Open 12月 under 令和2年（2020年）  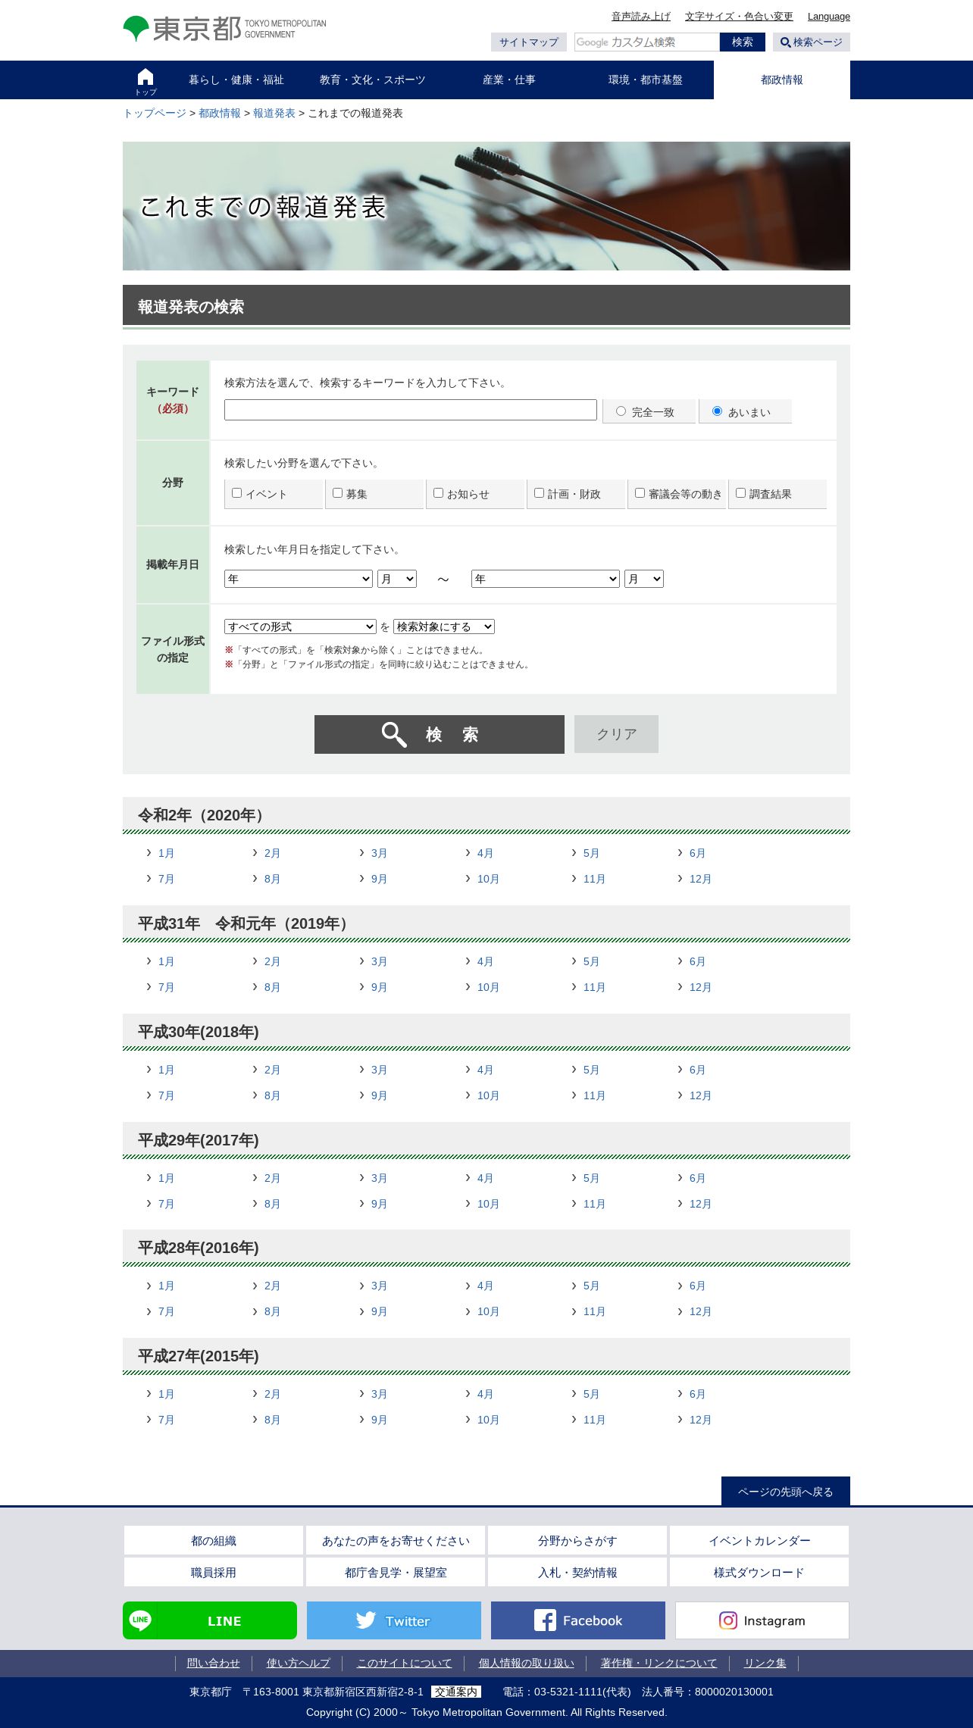[x=700, y=879]
